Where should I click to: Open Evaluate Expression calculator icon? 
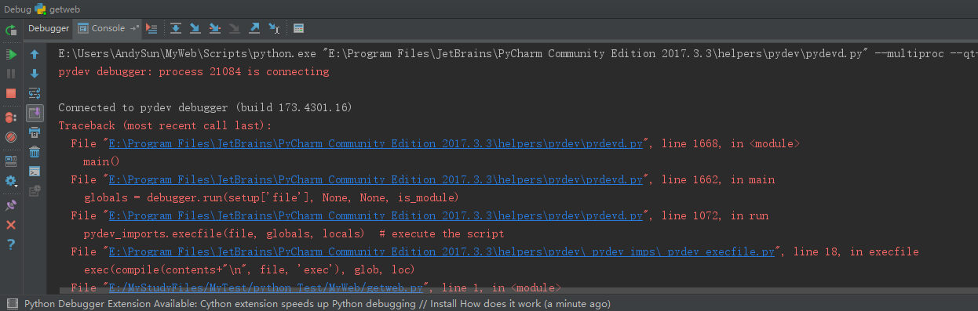(298, 28)
